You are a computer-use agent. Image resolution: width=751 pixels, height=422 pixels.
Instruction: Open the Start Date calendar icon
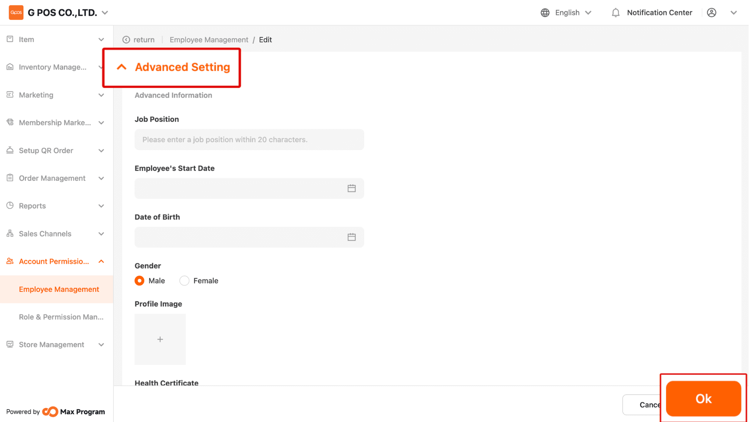[x=352, y=189]
